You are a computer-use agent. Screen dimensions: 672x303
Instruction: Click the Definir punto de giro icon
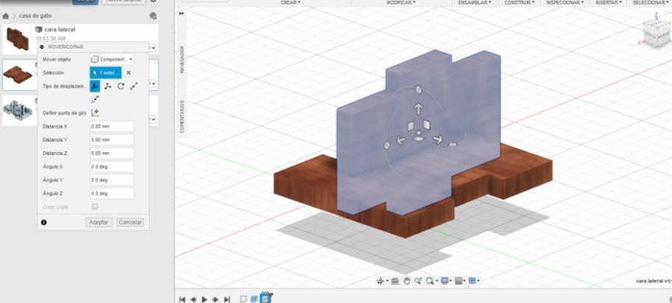click(x=95, y=113)
